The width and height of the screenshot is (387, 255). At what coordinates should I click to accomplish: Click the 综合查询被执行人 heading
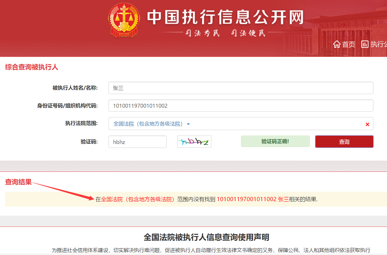tap(31, 67)
